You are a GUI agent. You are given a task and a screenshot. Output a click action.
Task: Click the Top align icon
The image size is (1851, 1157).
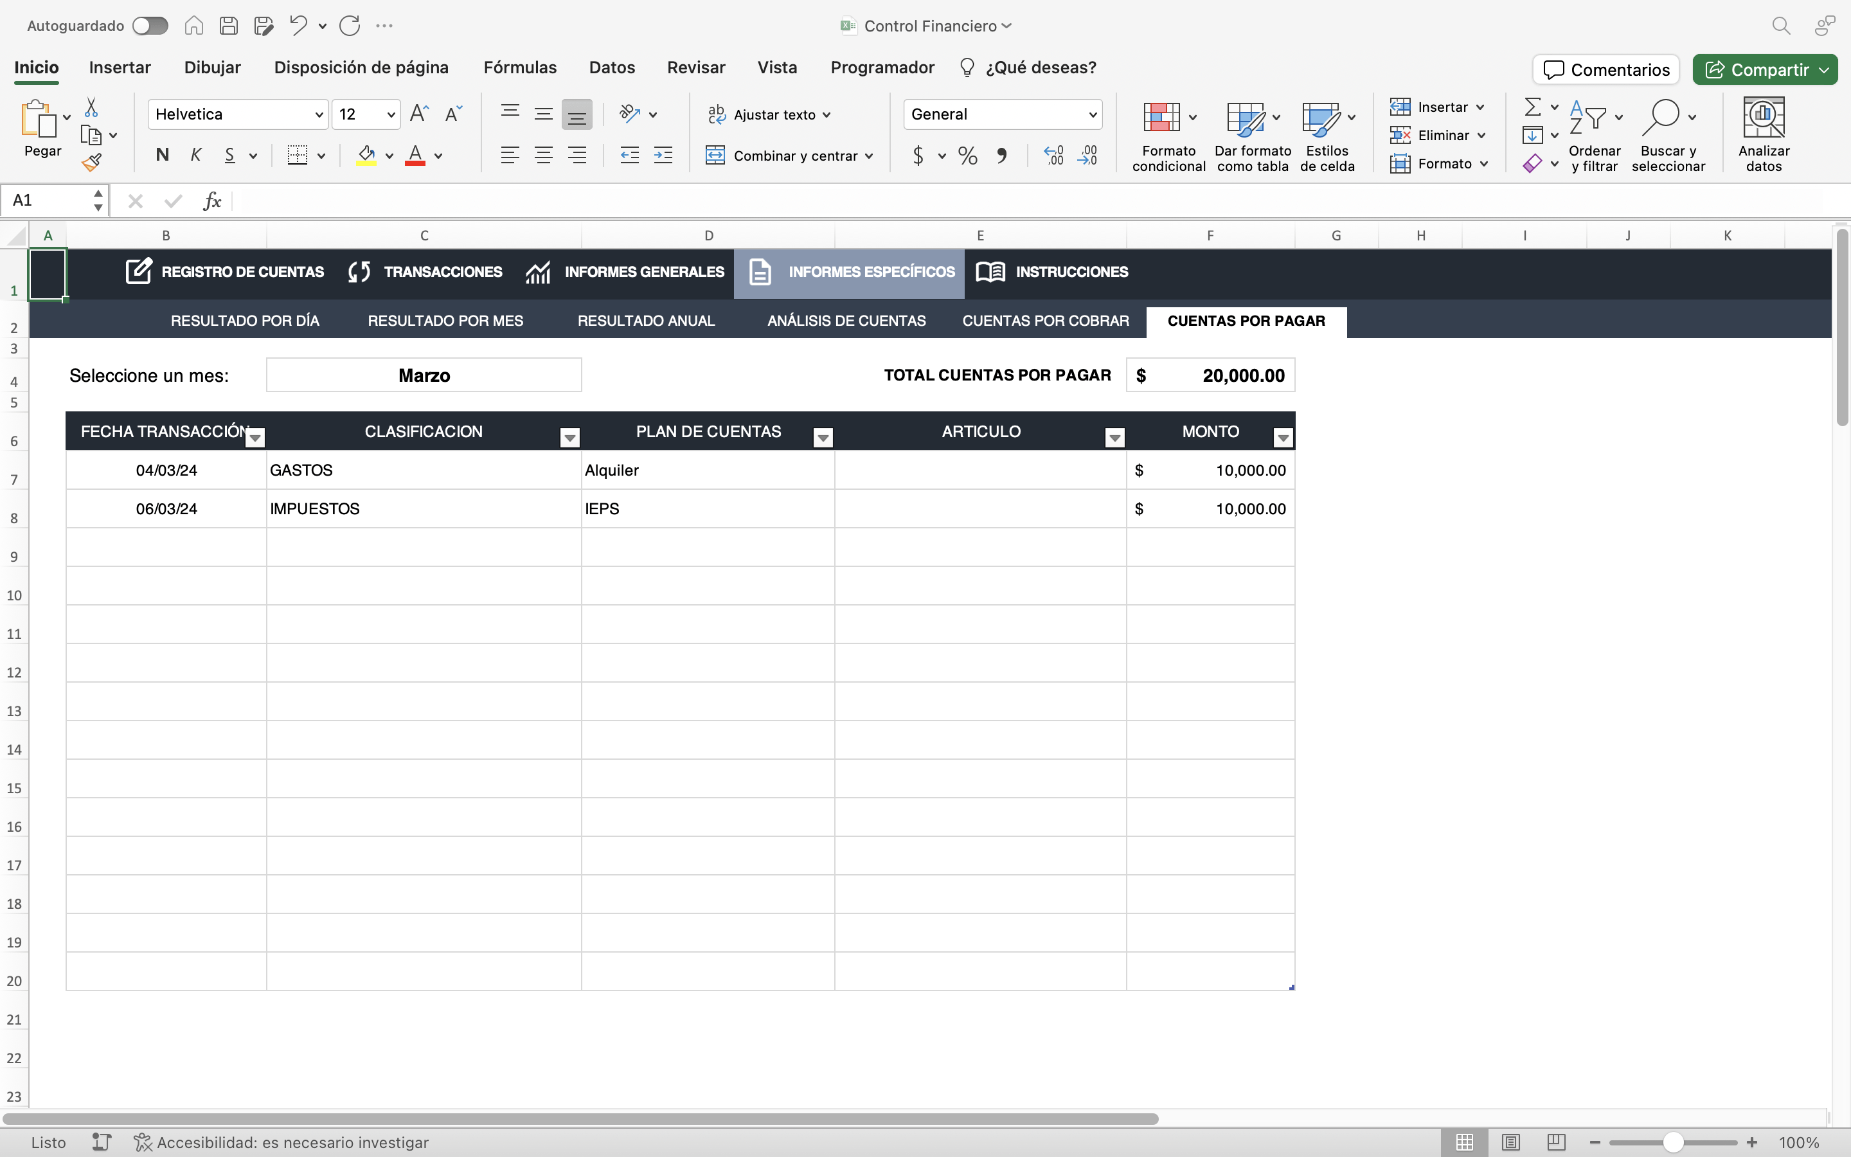[510, 114]
